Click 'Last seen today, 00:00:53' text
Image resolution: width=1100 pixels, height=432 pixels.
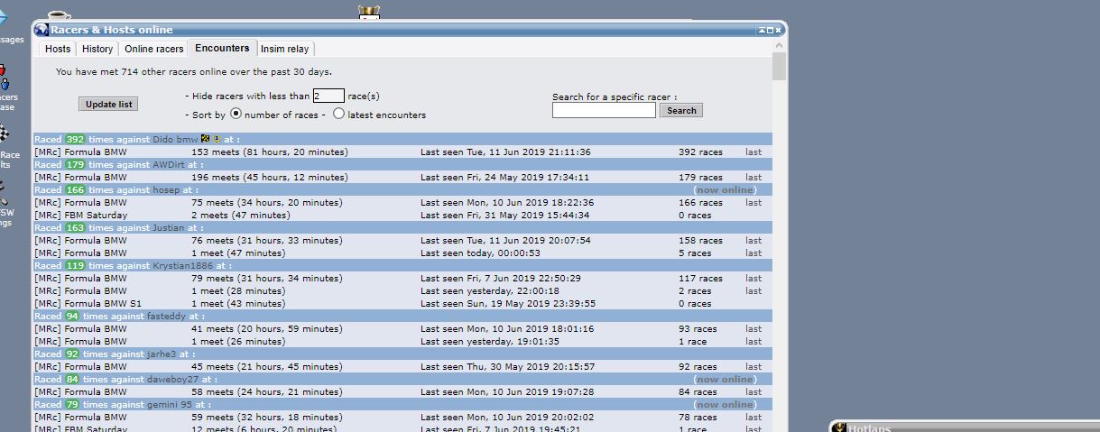click(x=480, y=253)
